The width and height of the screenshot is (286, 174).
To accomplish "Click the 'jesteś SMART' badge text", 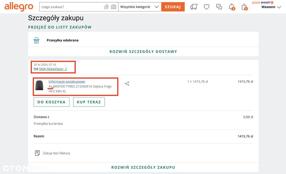I will (263, 3).
